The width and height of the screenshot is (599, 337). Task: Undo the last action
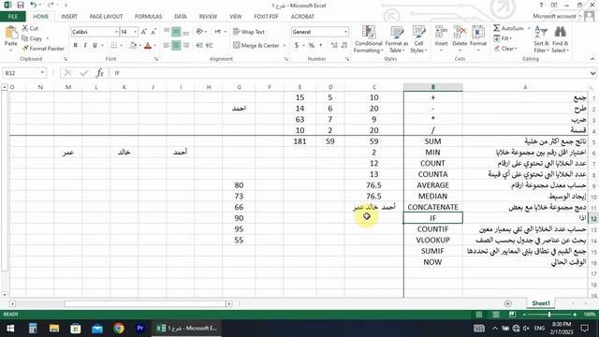34,5
